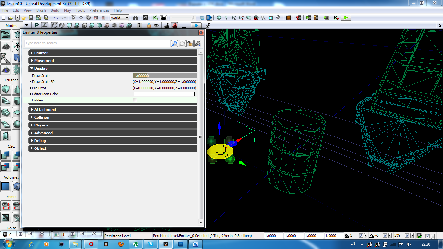This screenshot has width=443, height=249.
Task: Open Unreal Kismet green K icon
Action: pos(156,18)
